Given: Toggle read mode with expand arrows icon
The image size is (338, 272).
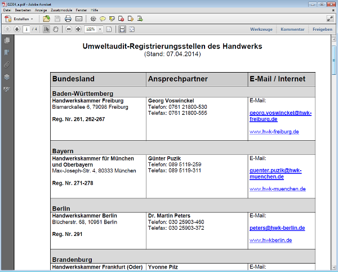Looking at the screenshot, I should tap(131, 29).
